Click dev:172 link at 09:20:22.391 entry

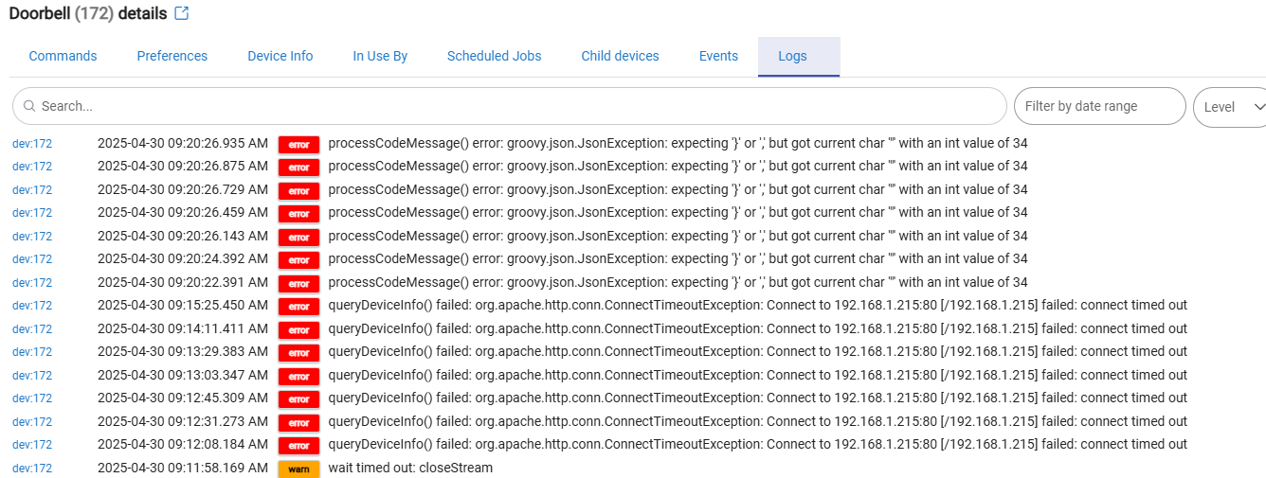click(x=32, y=283)
